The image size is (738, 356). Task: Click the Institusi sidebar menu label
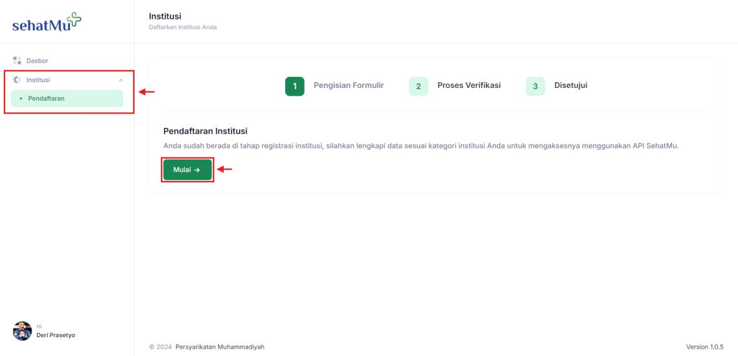(x=38, y=80)
